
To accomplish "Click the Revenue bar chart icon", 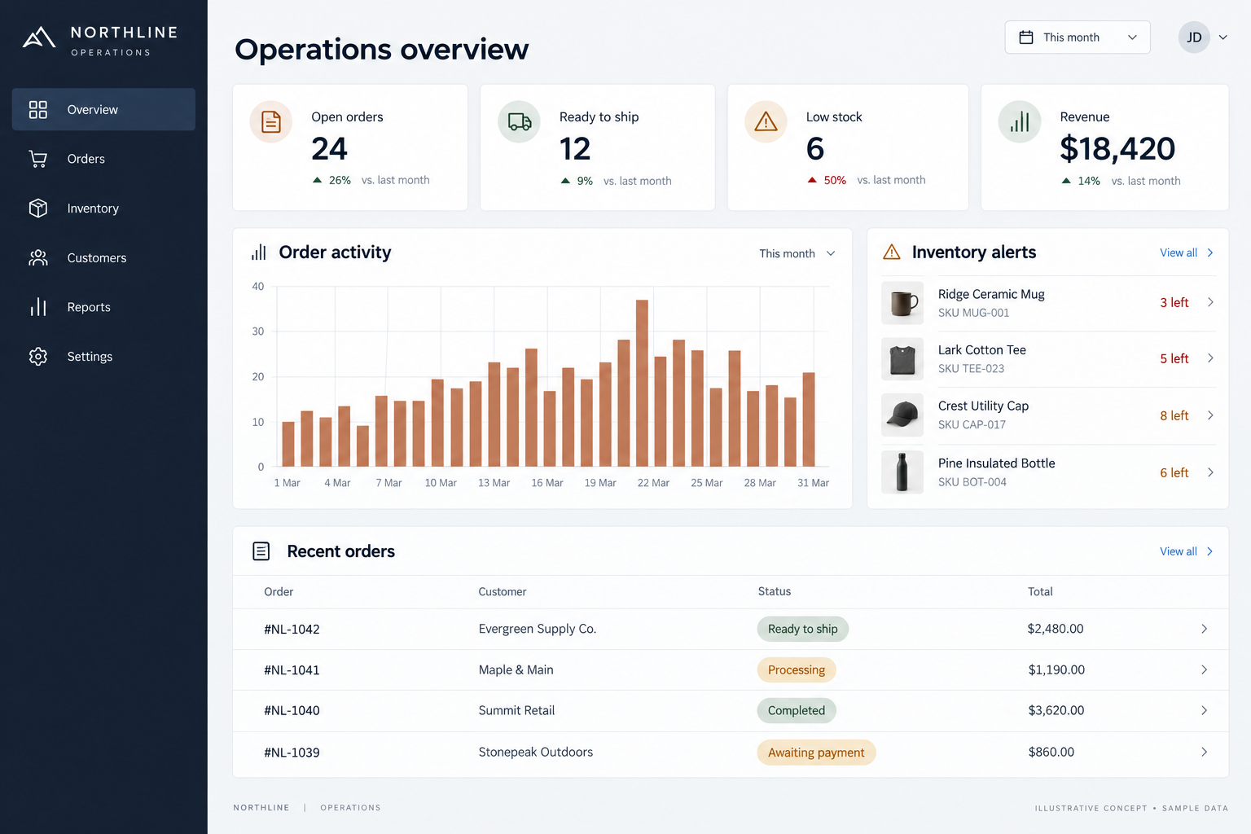I will [x=1020, y=122].
